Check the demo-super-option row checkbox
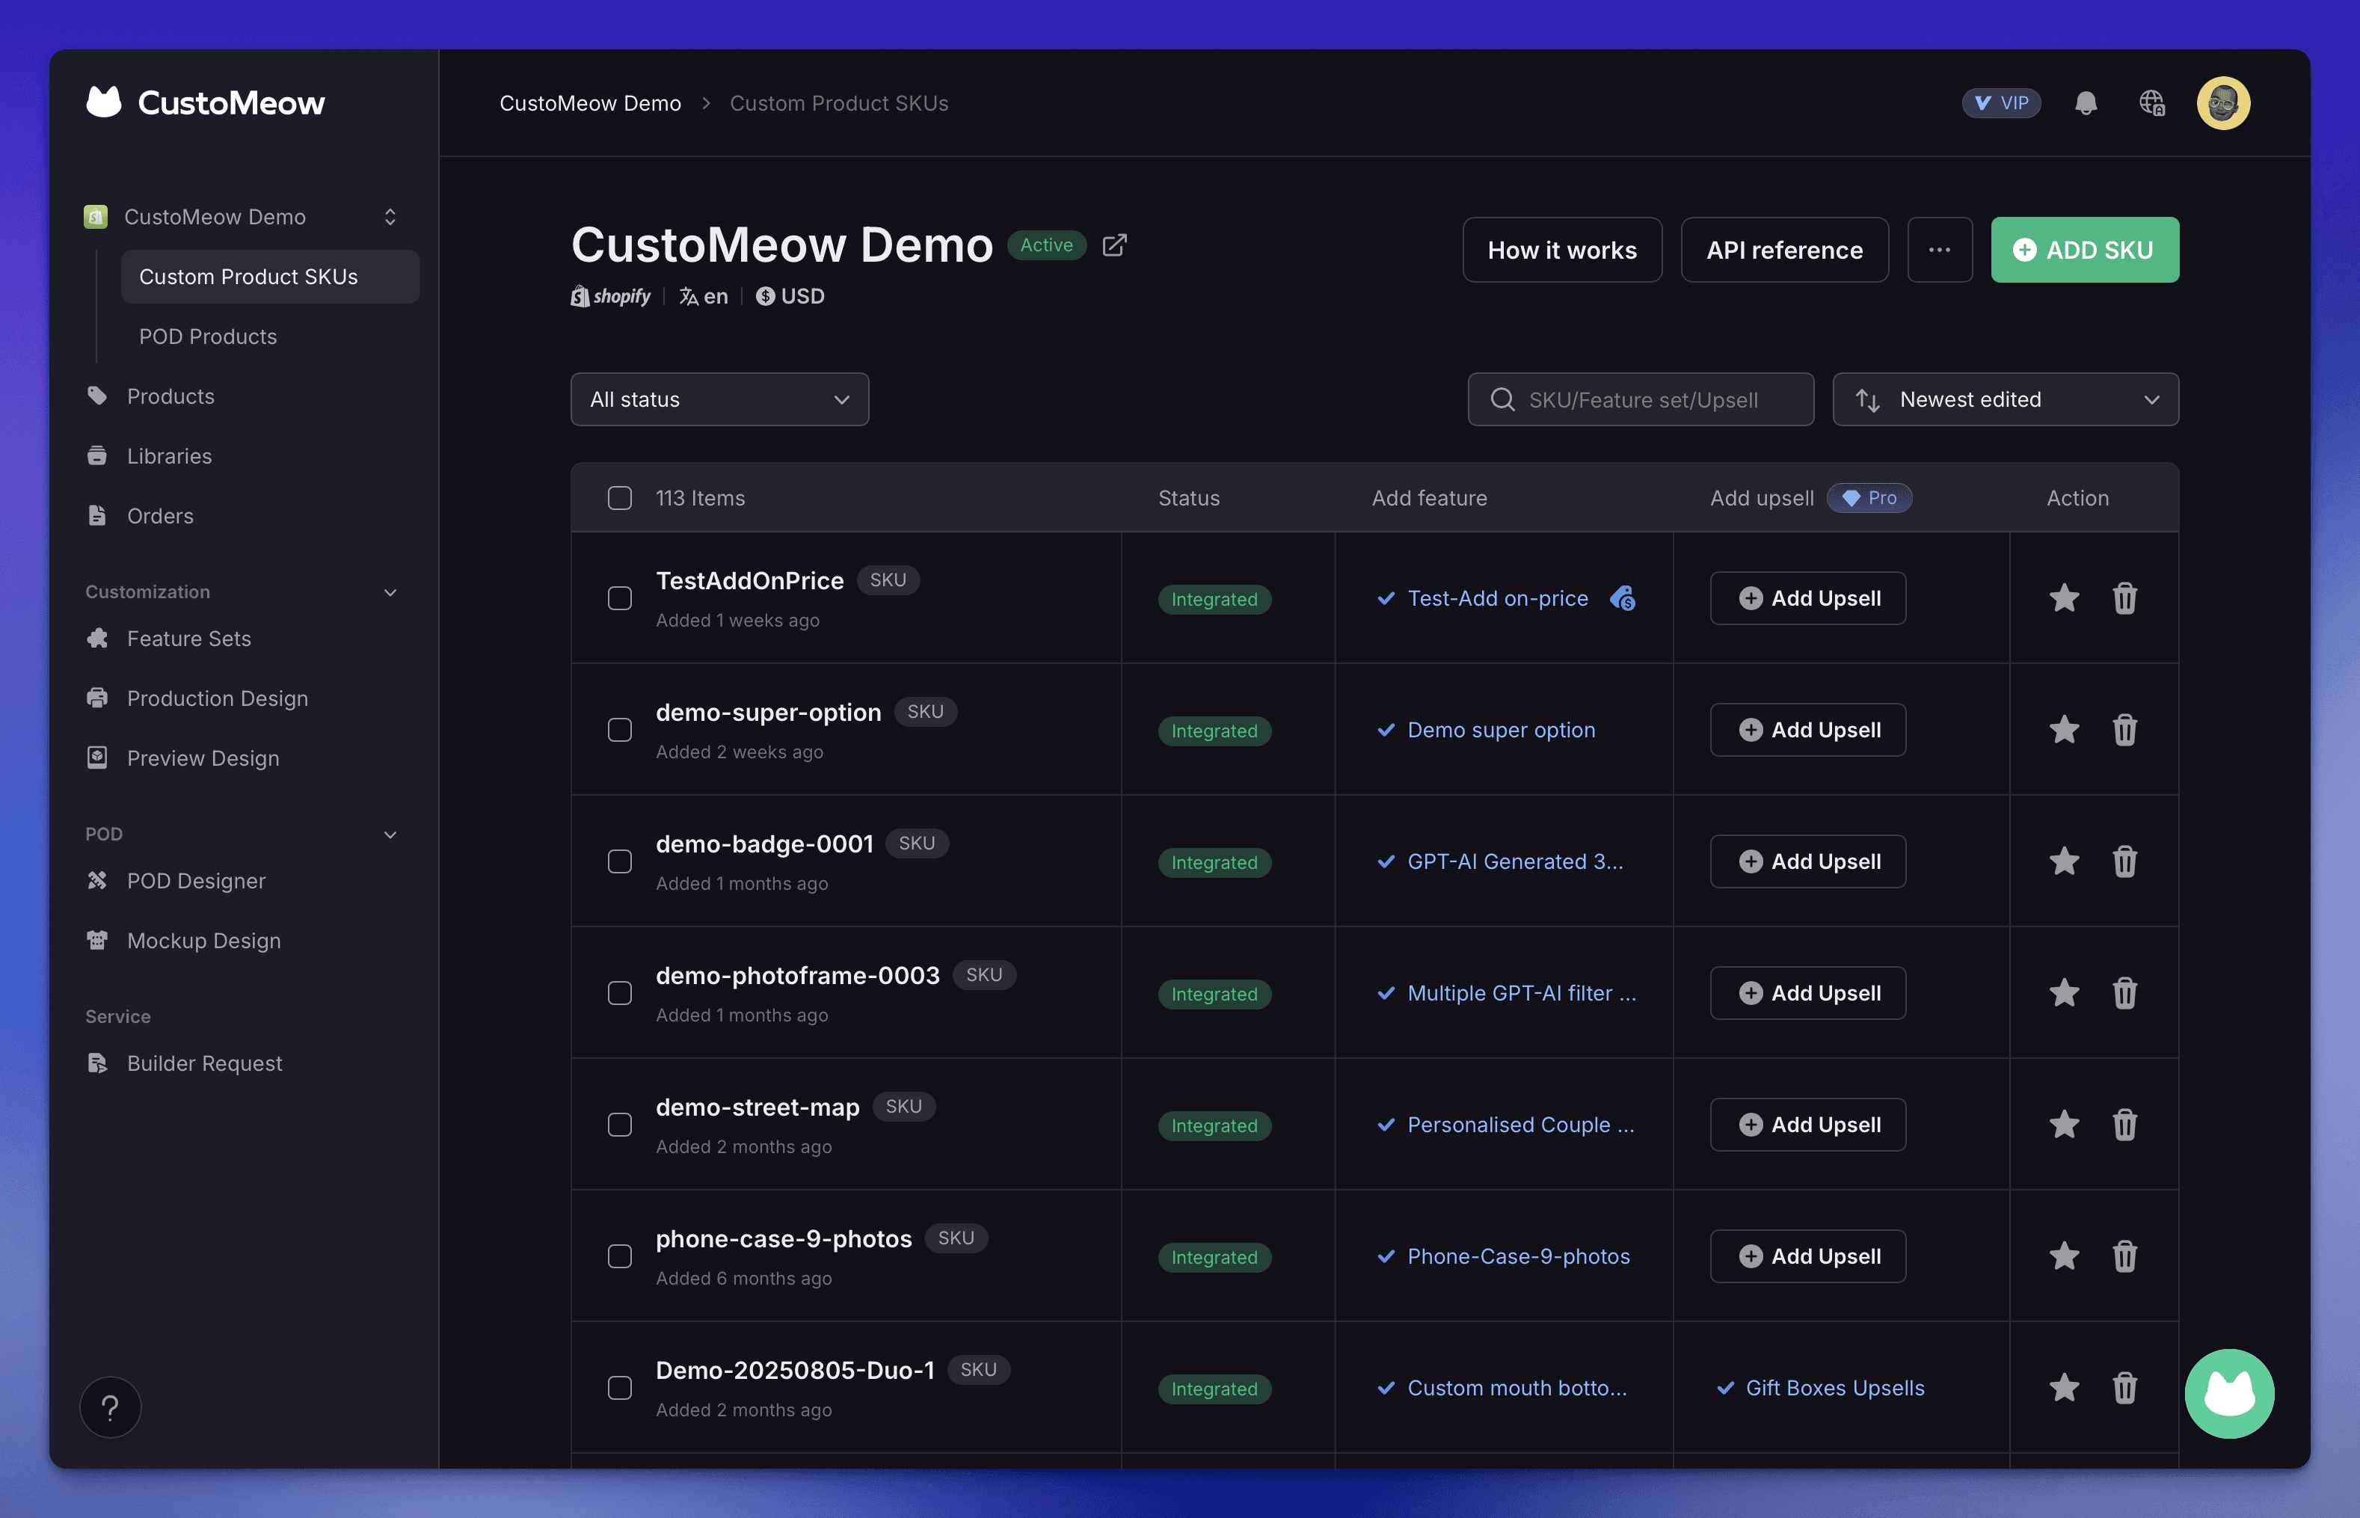The height and width of the screenshot is (1518, 2360). [x=619, y=731]
